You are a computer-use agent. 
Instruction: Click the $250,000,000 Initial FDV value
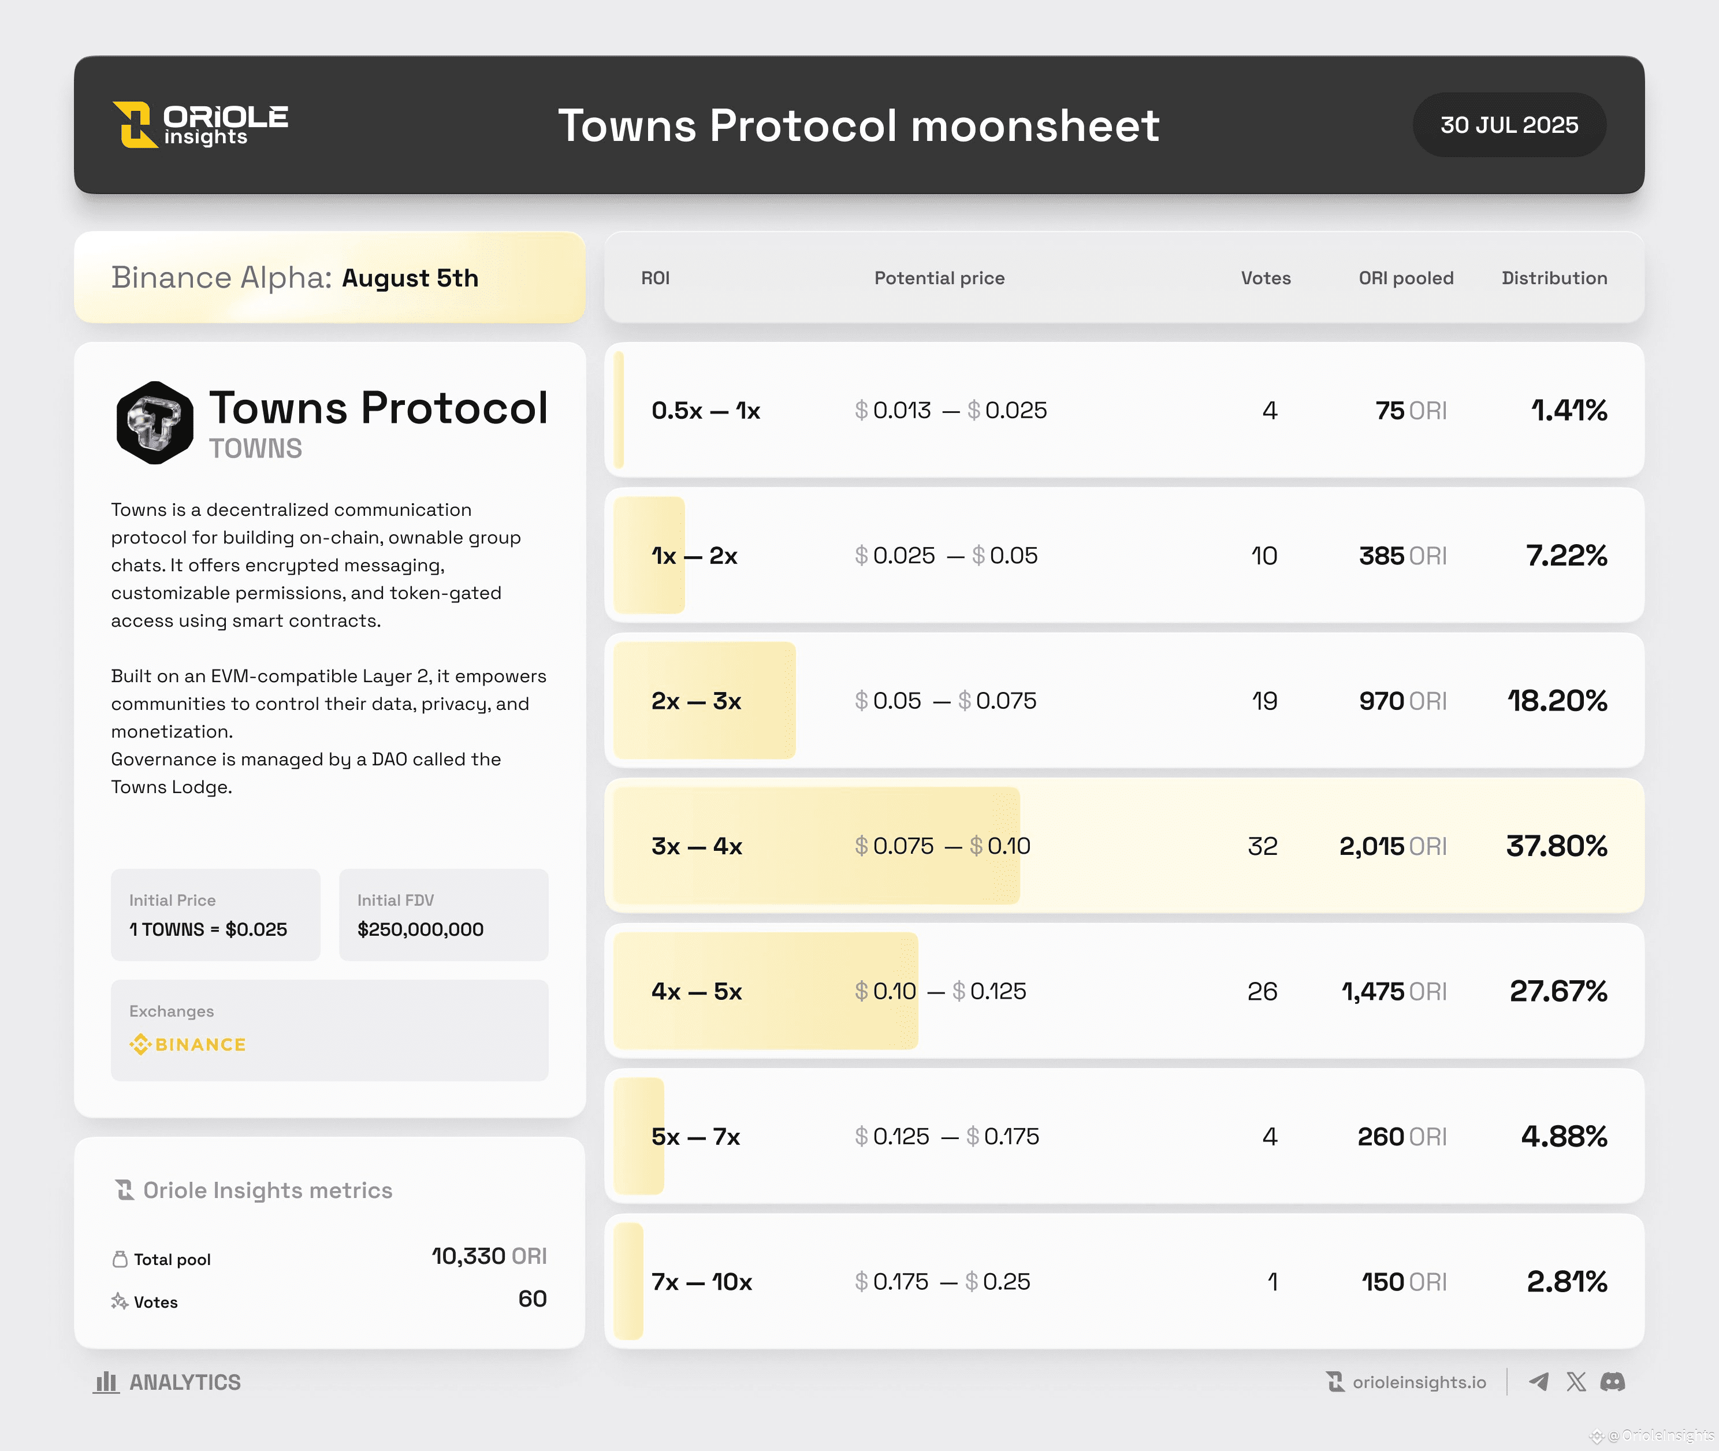point(421,929)
